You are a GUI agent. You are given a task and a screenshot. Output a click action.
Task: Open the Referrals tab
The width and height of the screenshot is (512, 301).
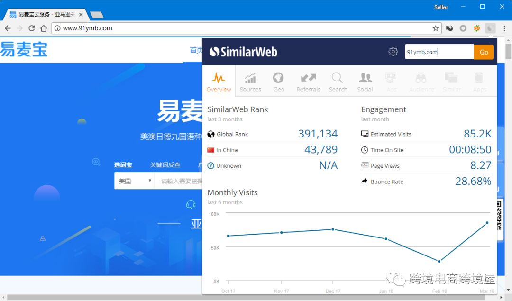pos(308,82)
